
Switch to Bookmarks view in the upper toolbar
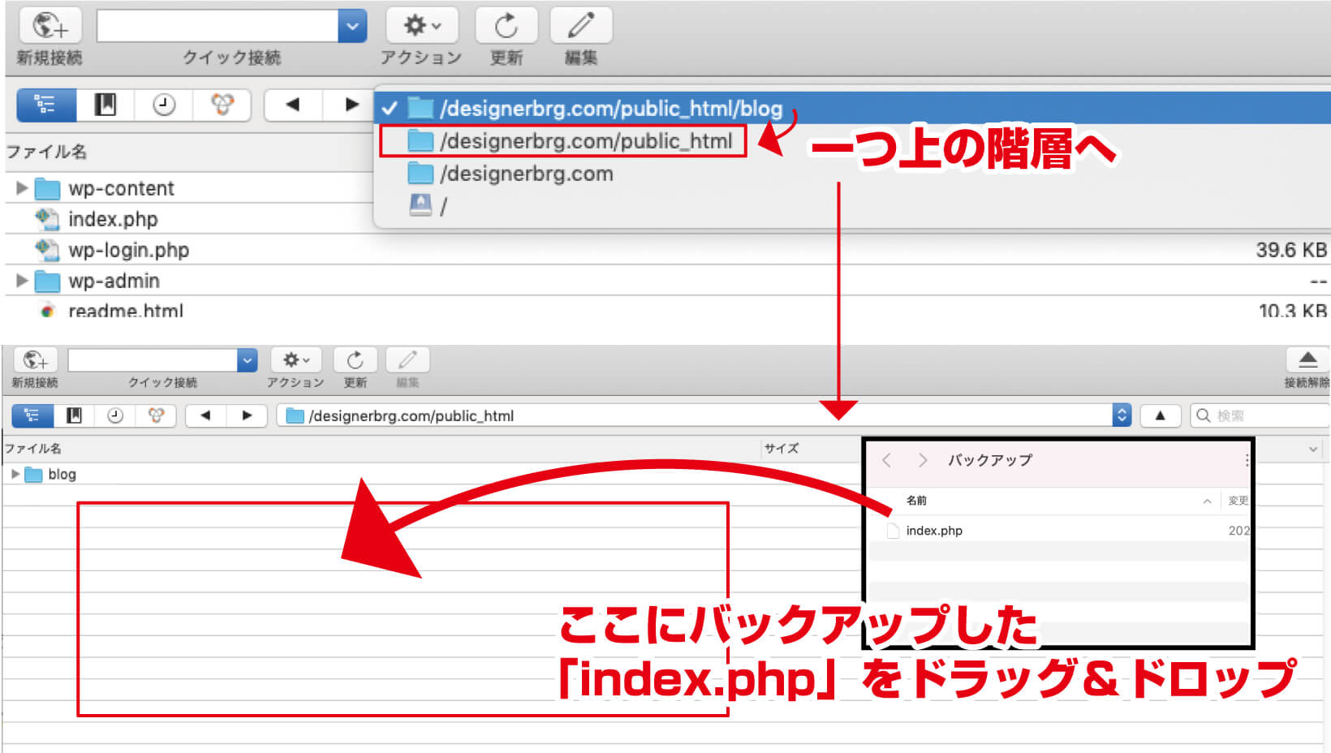click(x=106, y=105)
